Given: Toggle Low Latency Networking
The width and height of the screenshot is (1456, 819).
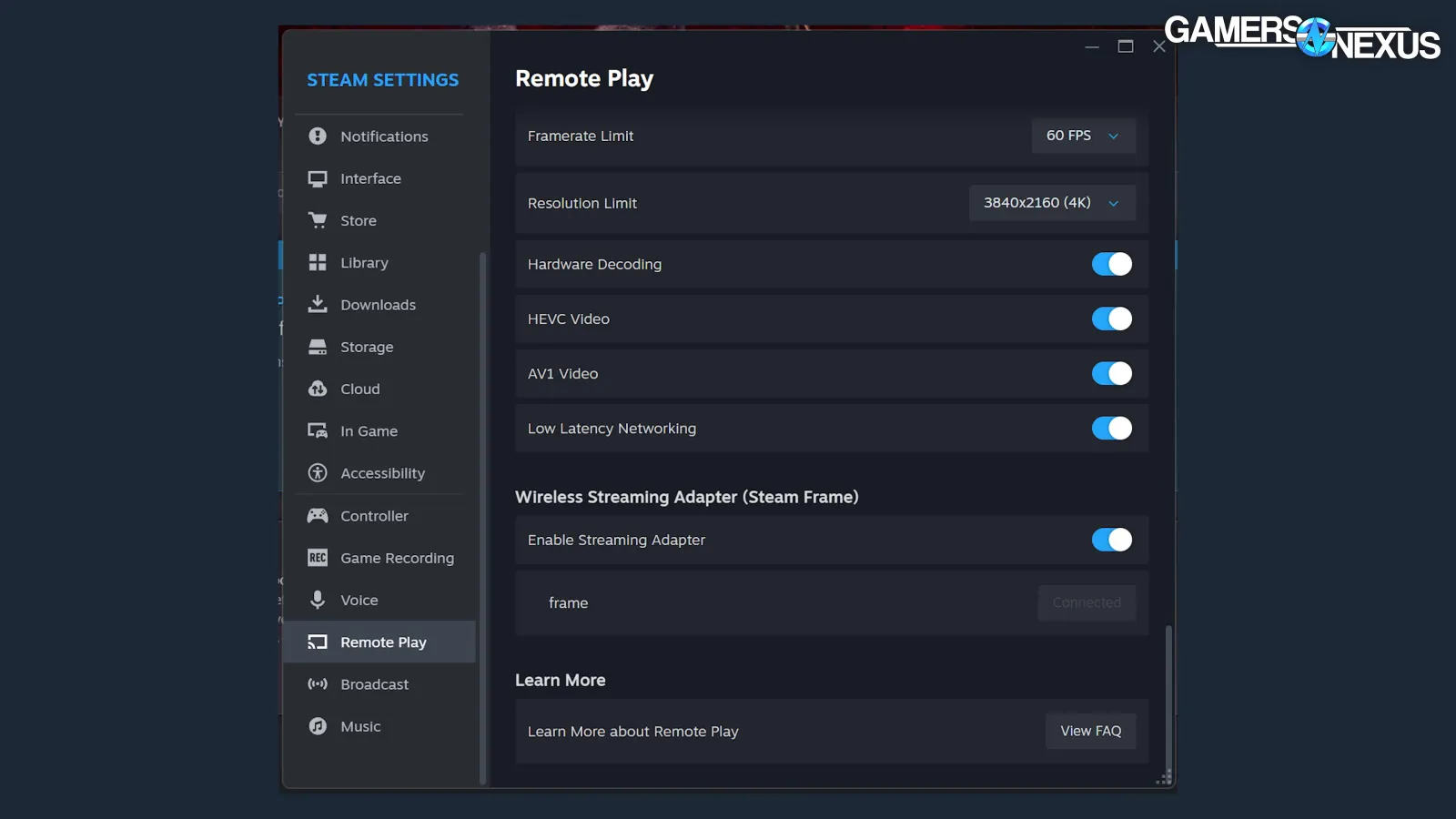Looking at the screenshot, I should point(1112,428).
